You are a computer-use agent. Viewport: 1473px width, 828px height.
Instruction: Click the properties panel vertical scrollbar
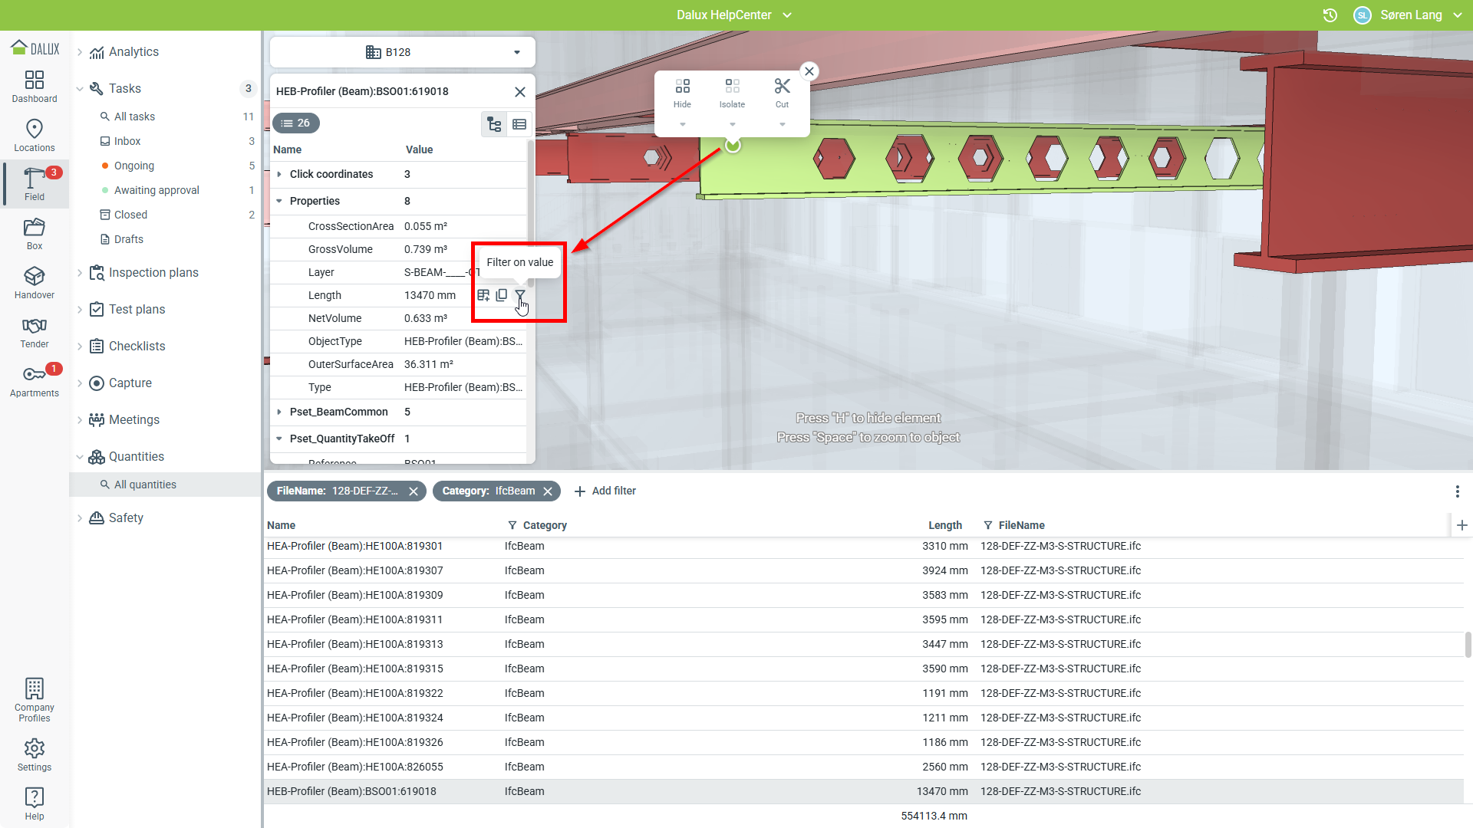click(x=530, y=215)
